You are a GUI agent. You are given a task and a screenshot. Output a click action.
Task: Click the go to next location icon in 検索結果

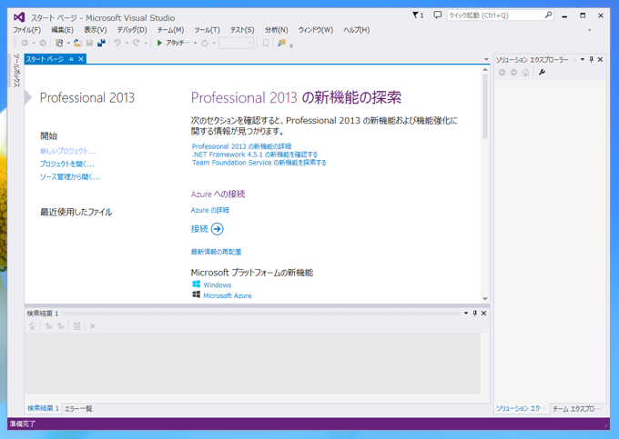pos(60,326)
